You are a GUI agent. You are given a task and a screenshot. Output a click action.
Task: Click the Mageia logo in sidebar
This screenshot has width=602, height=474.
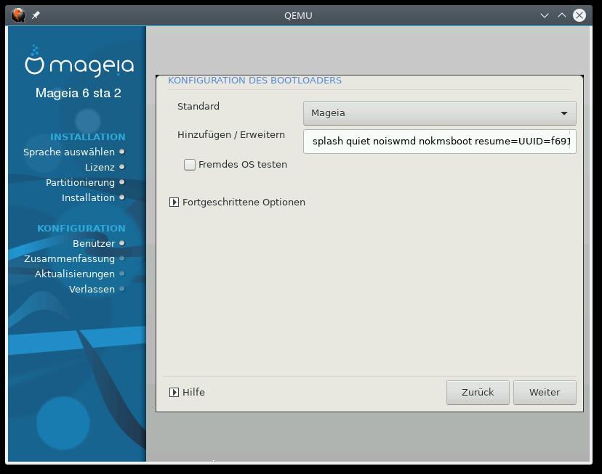click(x=79, y=62)
